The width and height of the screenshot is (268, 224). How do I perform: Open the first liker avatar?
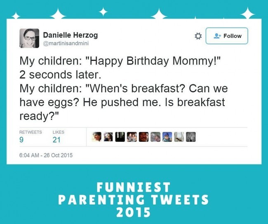(96, 137)
